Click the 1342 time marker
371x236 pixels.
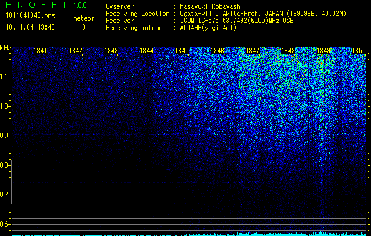coord(75,51)
